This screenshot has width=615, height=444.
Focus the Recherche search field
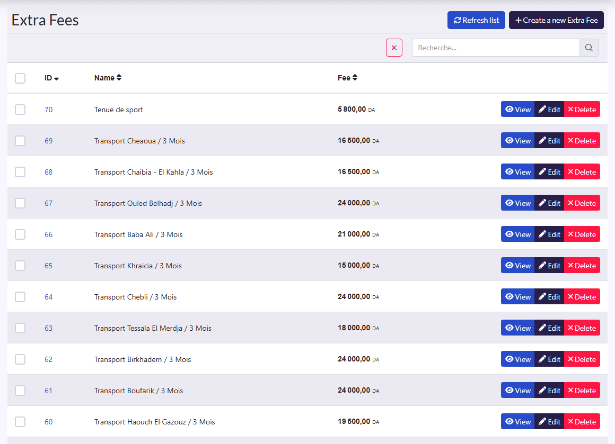point(496,48)
